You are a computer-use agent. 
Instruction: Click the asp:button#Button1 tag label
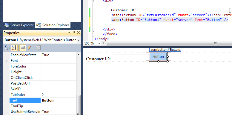165,50
